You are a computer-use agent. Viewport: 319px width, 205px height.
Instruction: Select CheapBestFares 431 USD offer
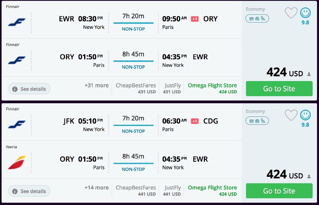pyautogui.click(x=136, y=88)
